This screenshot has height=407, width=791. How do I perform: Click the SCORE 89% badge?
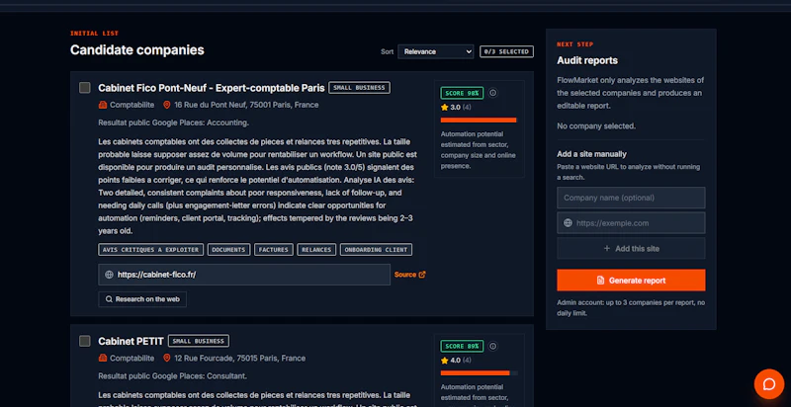point(462,347)
